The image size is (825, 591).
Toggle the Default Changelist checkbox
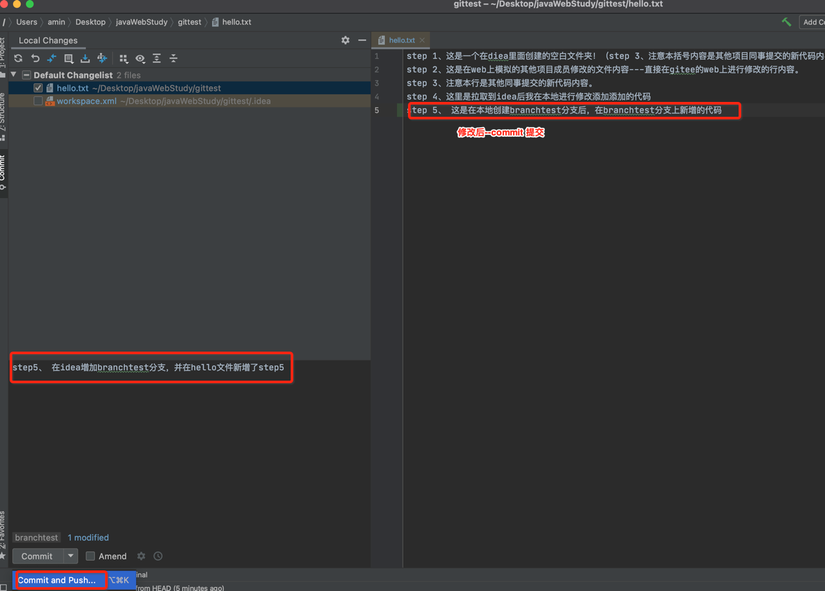[26, 75]
